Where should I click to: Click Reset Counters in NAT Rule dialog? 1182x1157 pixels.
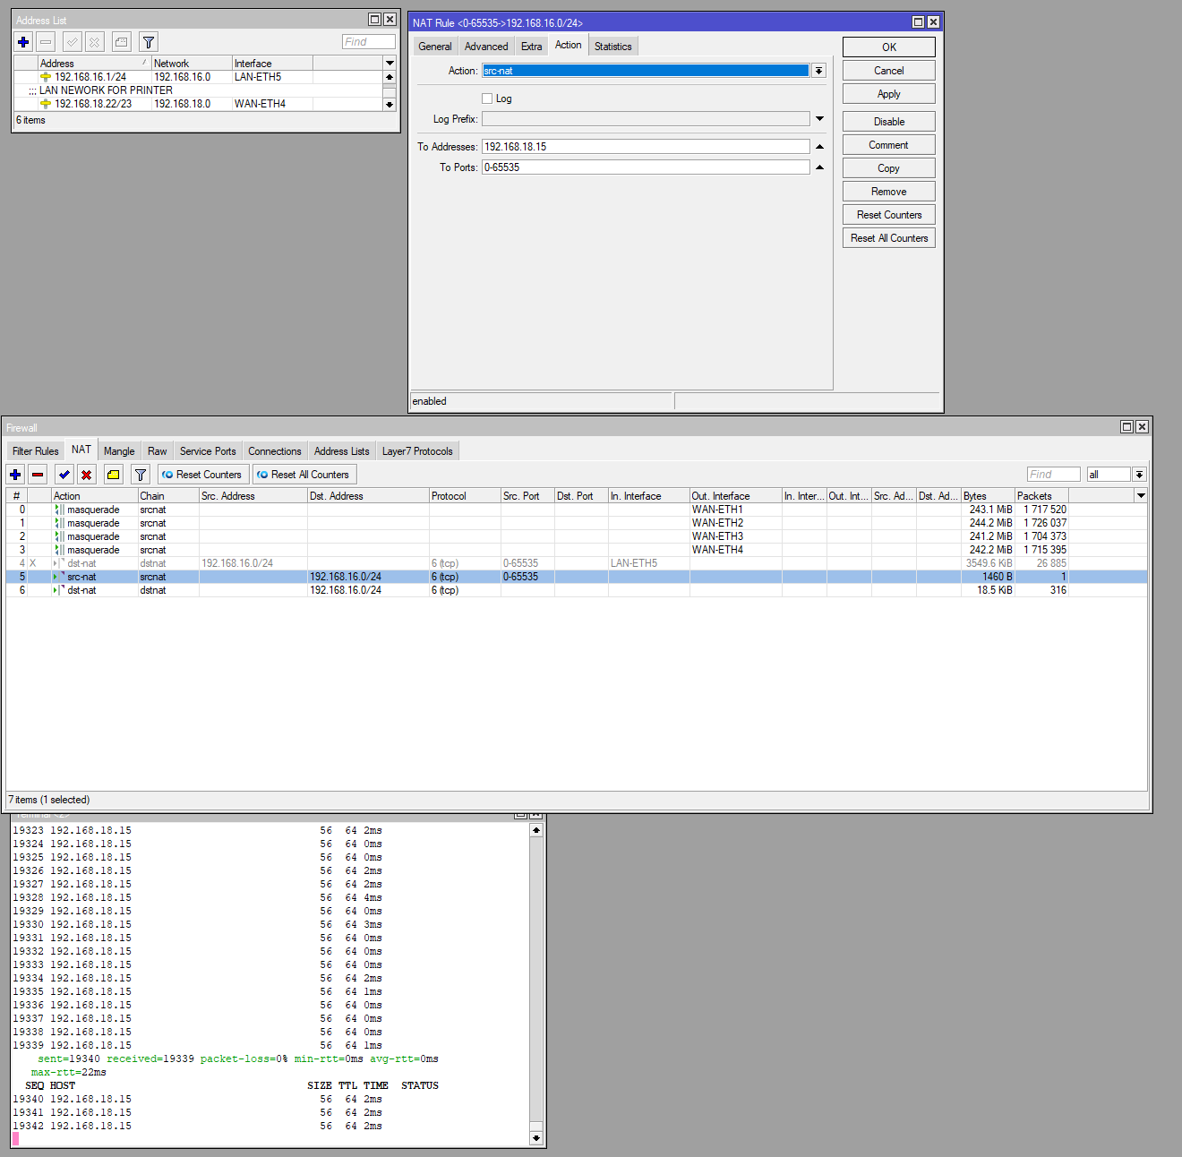coord(889,215)
